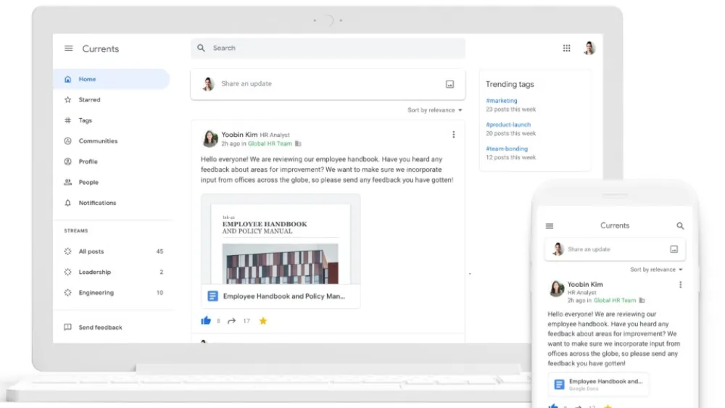Open the desktop Sort by relevance dropdown
Screen dimensions: 725x408
(434, 110)
